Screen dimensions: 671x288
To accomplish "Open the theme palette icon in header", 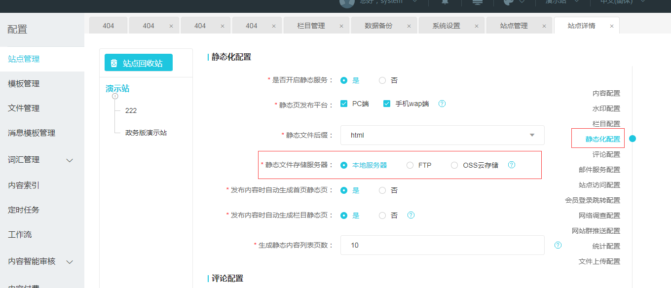I will pos(509,2).
